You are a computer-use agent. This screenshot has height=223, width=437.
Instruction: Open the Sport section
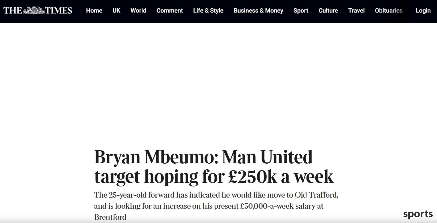point(301,11)
